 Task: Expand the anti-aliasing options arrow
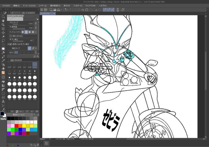tap(36, 32)
